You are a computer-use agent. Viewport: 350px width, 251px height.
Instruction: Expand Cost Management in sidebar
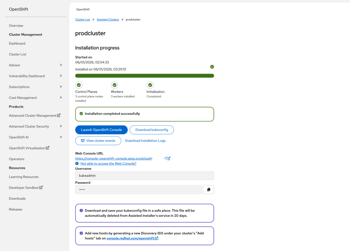click(61, 98)
